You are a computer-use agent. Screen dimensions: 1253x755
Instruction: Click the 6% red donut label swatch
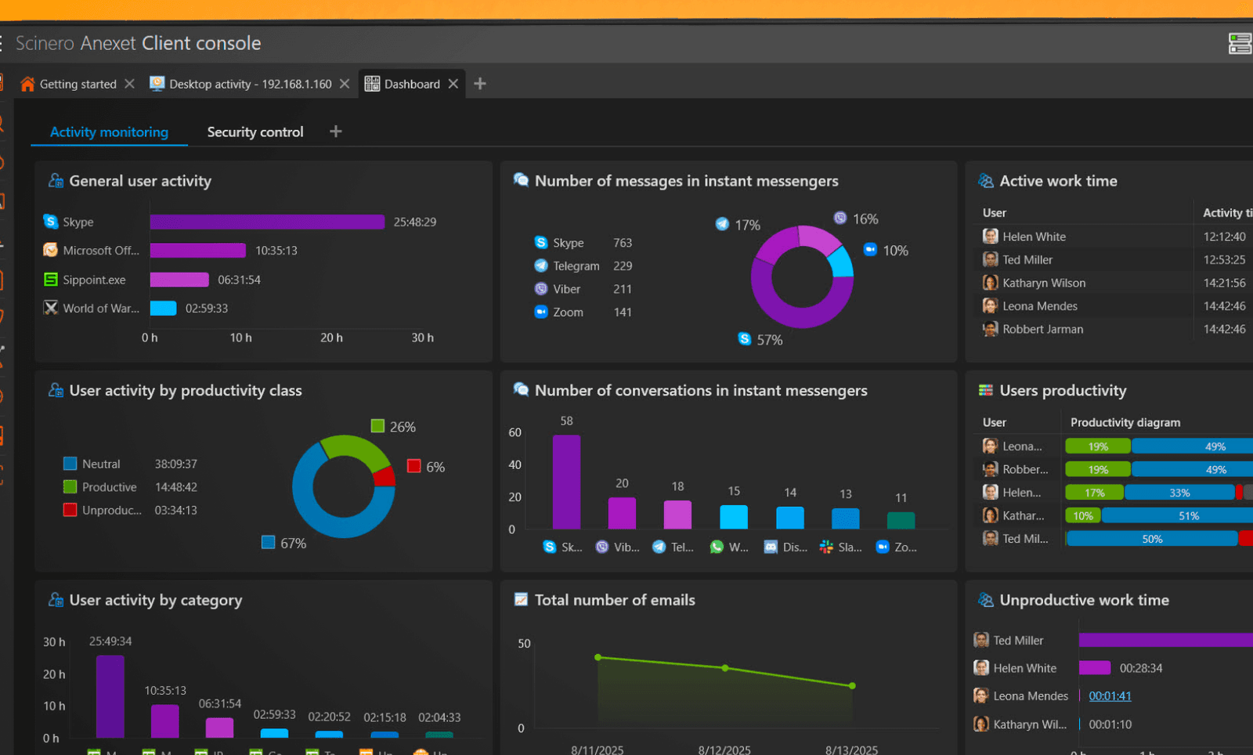[x=414, y=466]
